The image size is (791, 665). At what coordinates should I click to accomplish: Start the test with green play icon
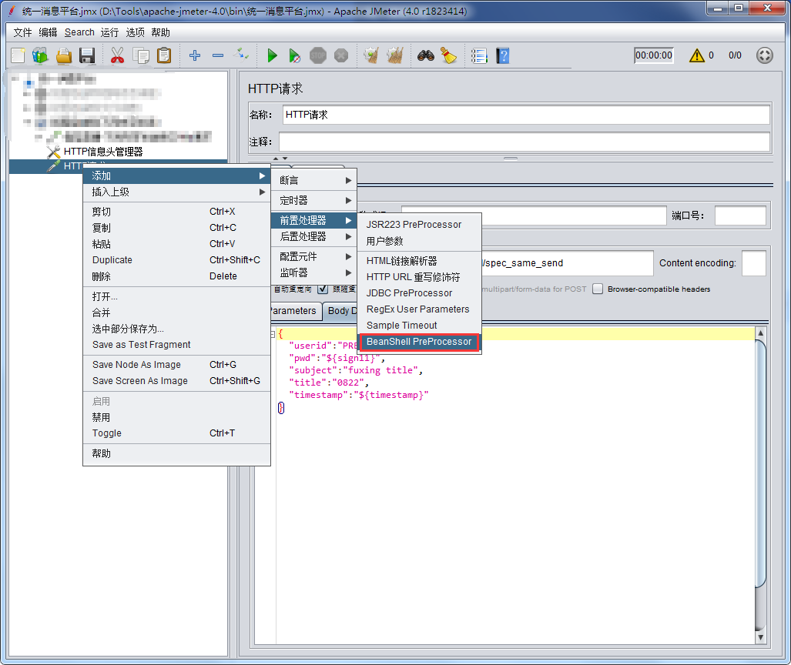pyautogui.click(x=272, y=55)
